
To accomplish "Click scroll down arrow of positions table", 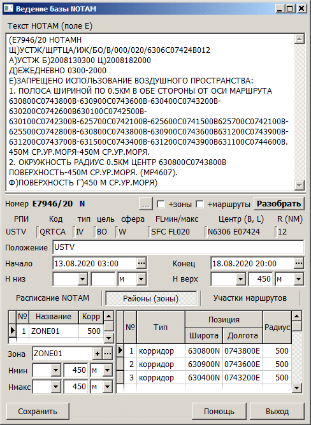I will 297,387.
